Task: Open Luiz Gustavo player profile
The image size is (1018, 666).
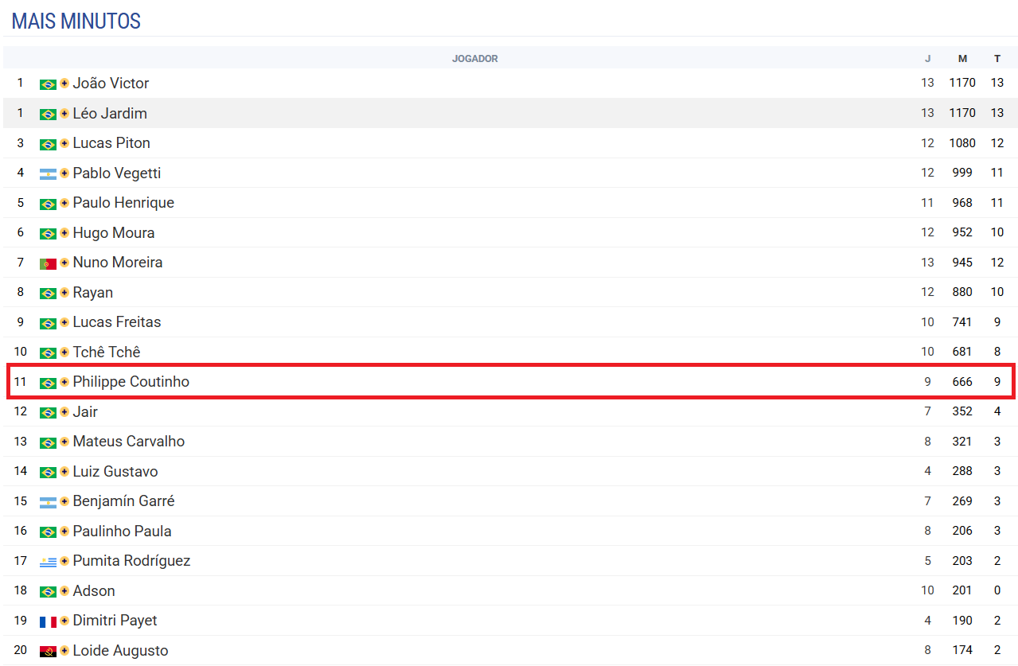Action: [115, 471]
